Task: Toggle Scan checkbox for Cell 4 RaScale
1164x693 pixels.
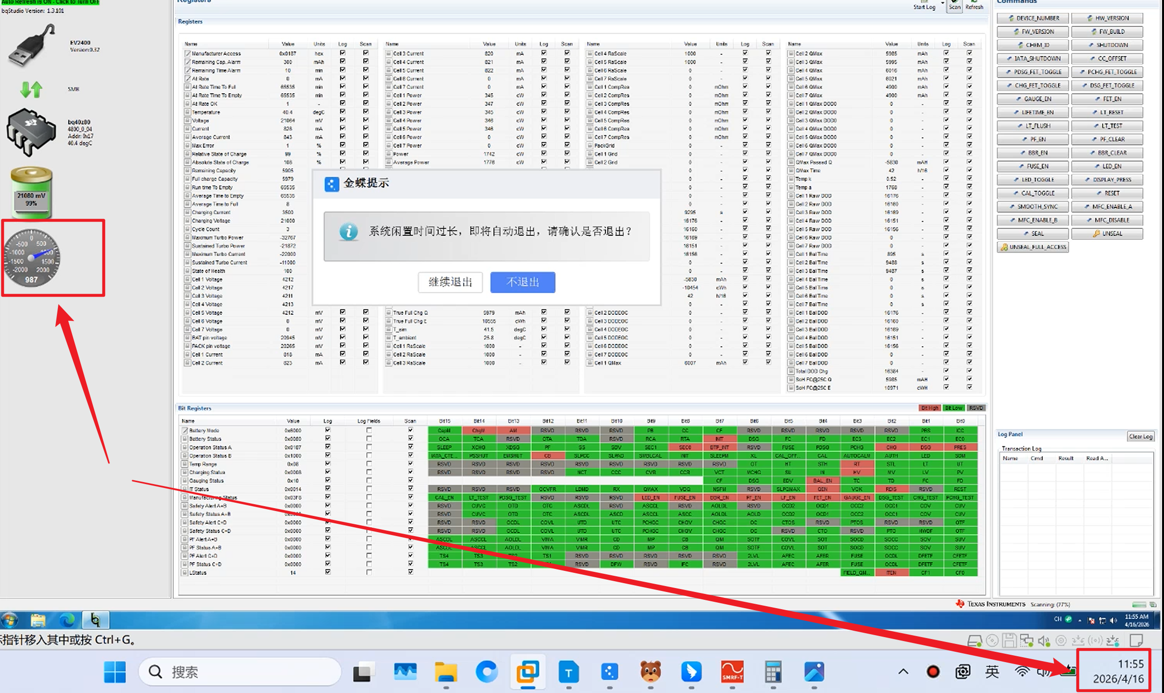Action: tap(768, 53)
